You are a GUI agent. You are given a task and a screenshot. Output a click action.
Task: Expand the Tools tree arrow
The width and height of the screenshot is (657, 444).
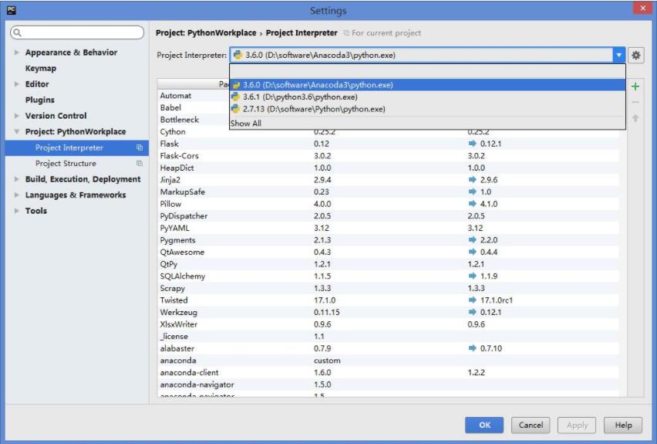coord(17,211)
